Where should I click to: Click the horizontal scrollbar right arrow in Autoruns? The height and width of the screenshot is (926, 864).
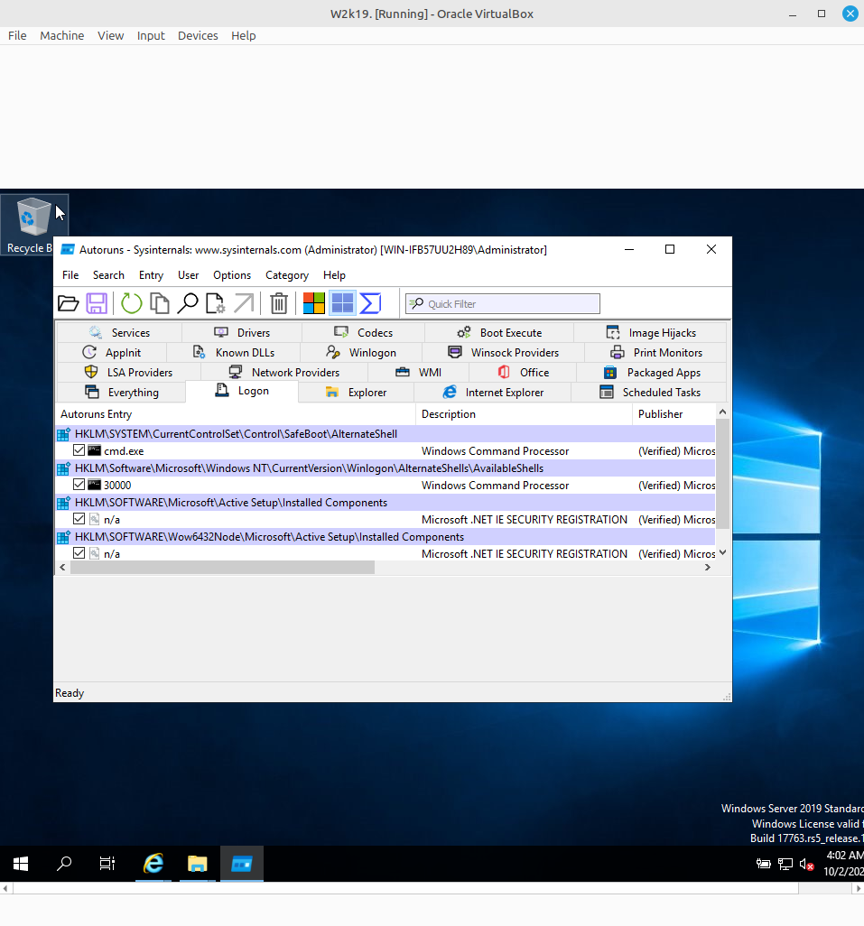point(708,568)
